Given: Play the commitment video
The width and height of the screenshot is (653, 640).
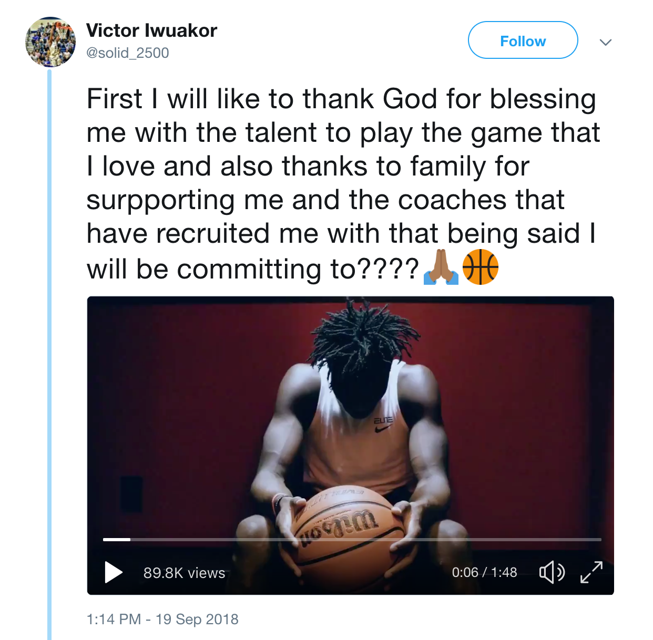Looking at the screenshot, I should pyautogui.click(x=113, y=572).
